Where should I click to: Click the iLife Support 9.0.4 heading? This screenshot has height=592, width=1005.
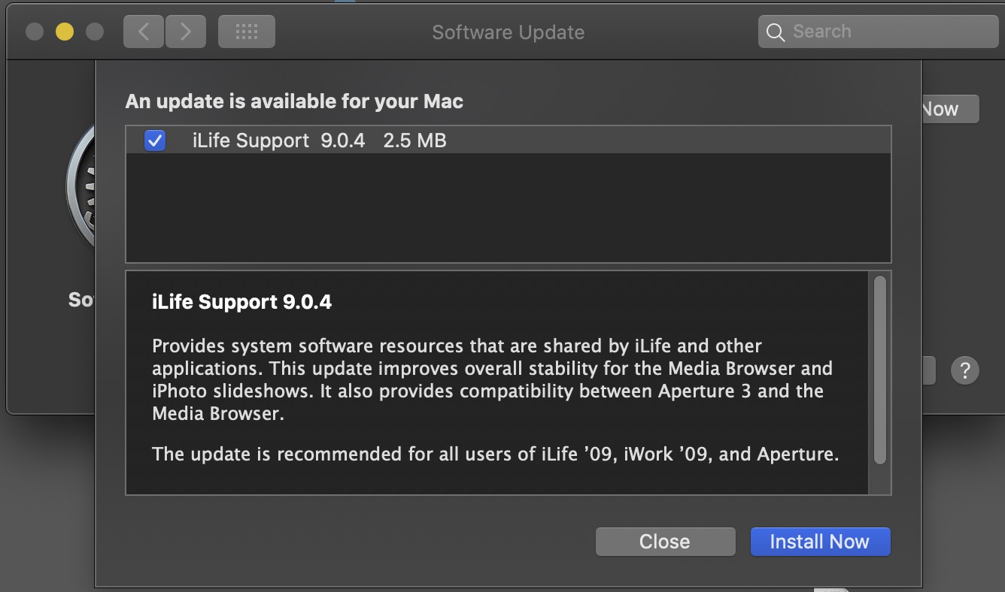(241, 302)
